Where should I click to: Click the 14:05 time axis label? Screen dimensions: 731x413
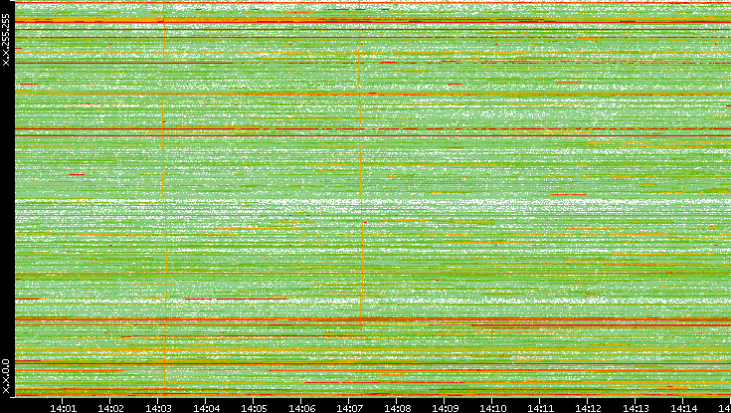254,408
